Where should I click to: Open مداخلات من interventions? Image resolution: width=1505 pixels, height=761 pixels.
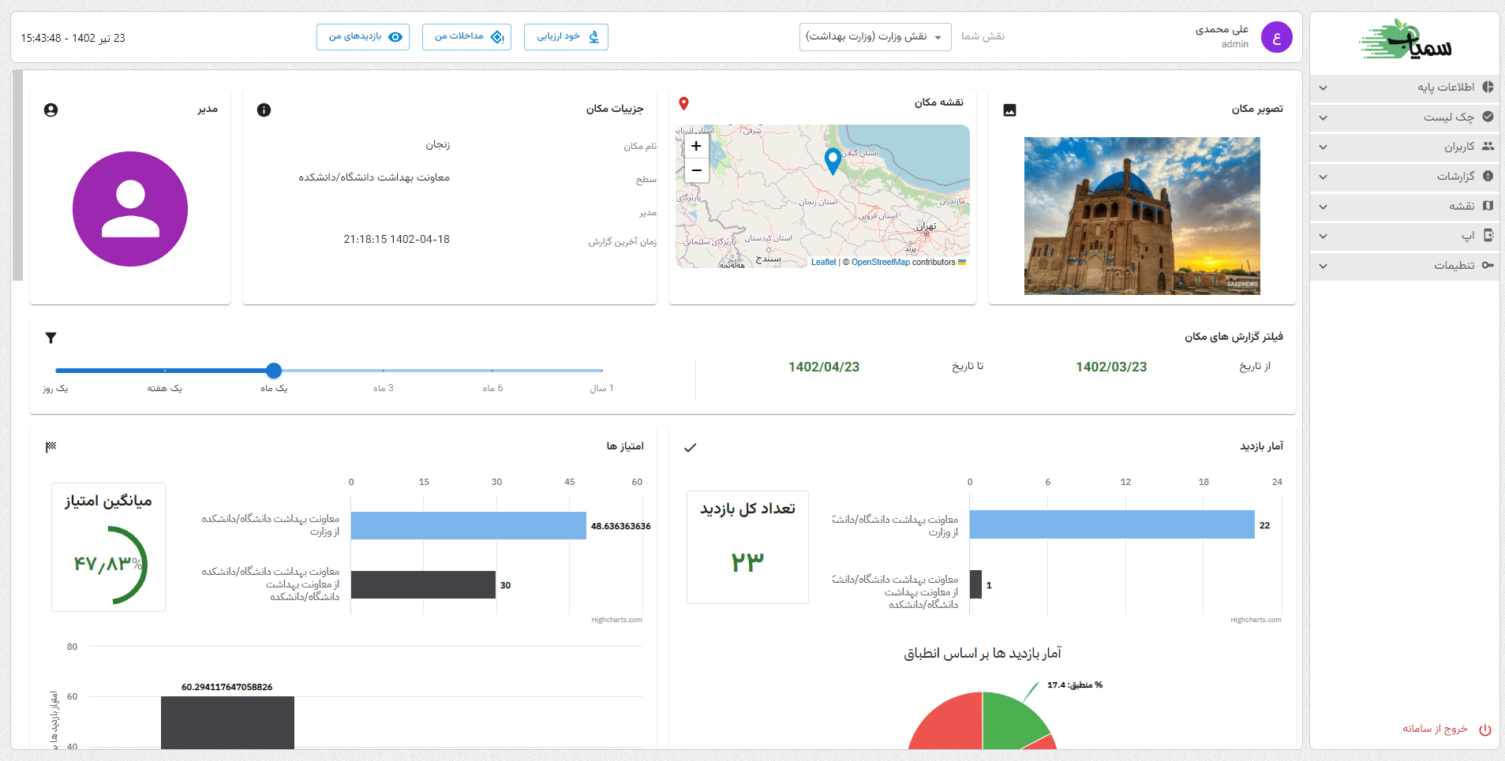point(466,37)
